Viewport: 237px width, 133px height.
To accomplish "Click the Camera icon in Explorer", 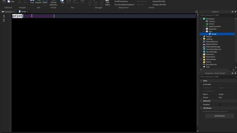I will tap(207, 21).
